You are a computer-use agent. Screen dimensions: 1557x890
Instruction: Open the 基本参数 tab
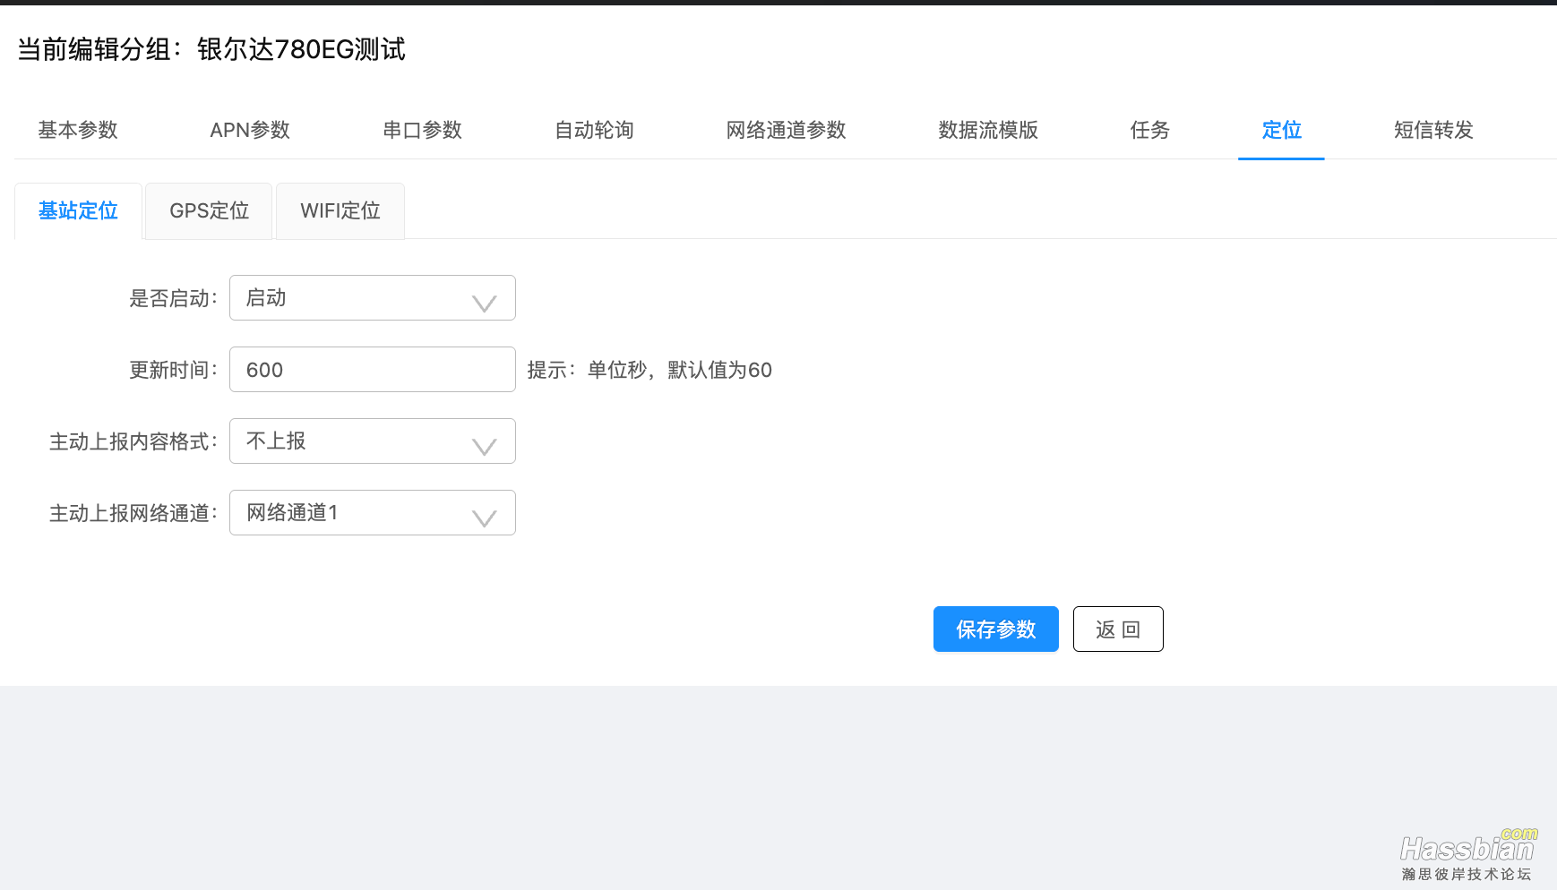pyautogui.click(x=78, y=130)
